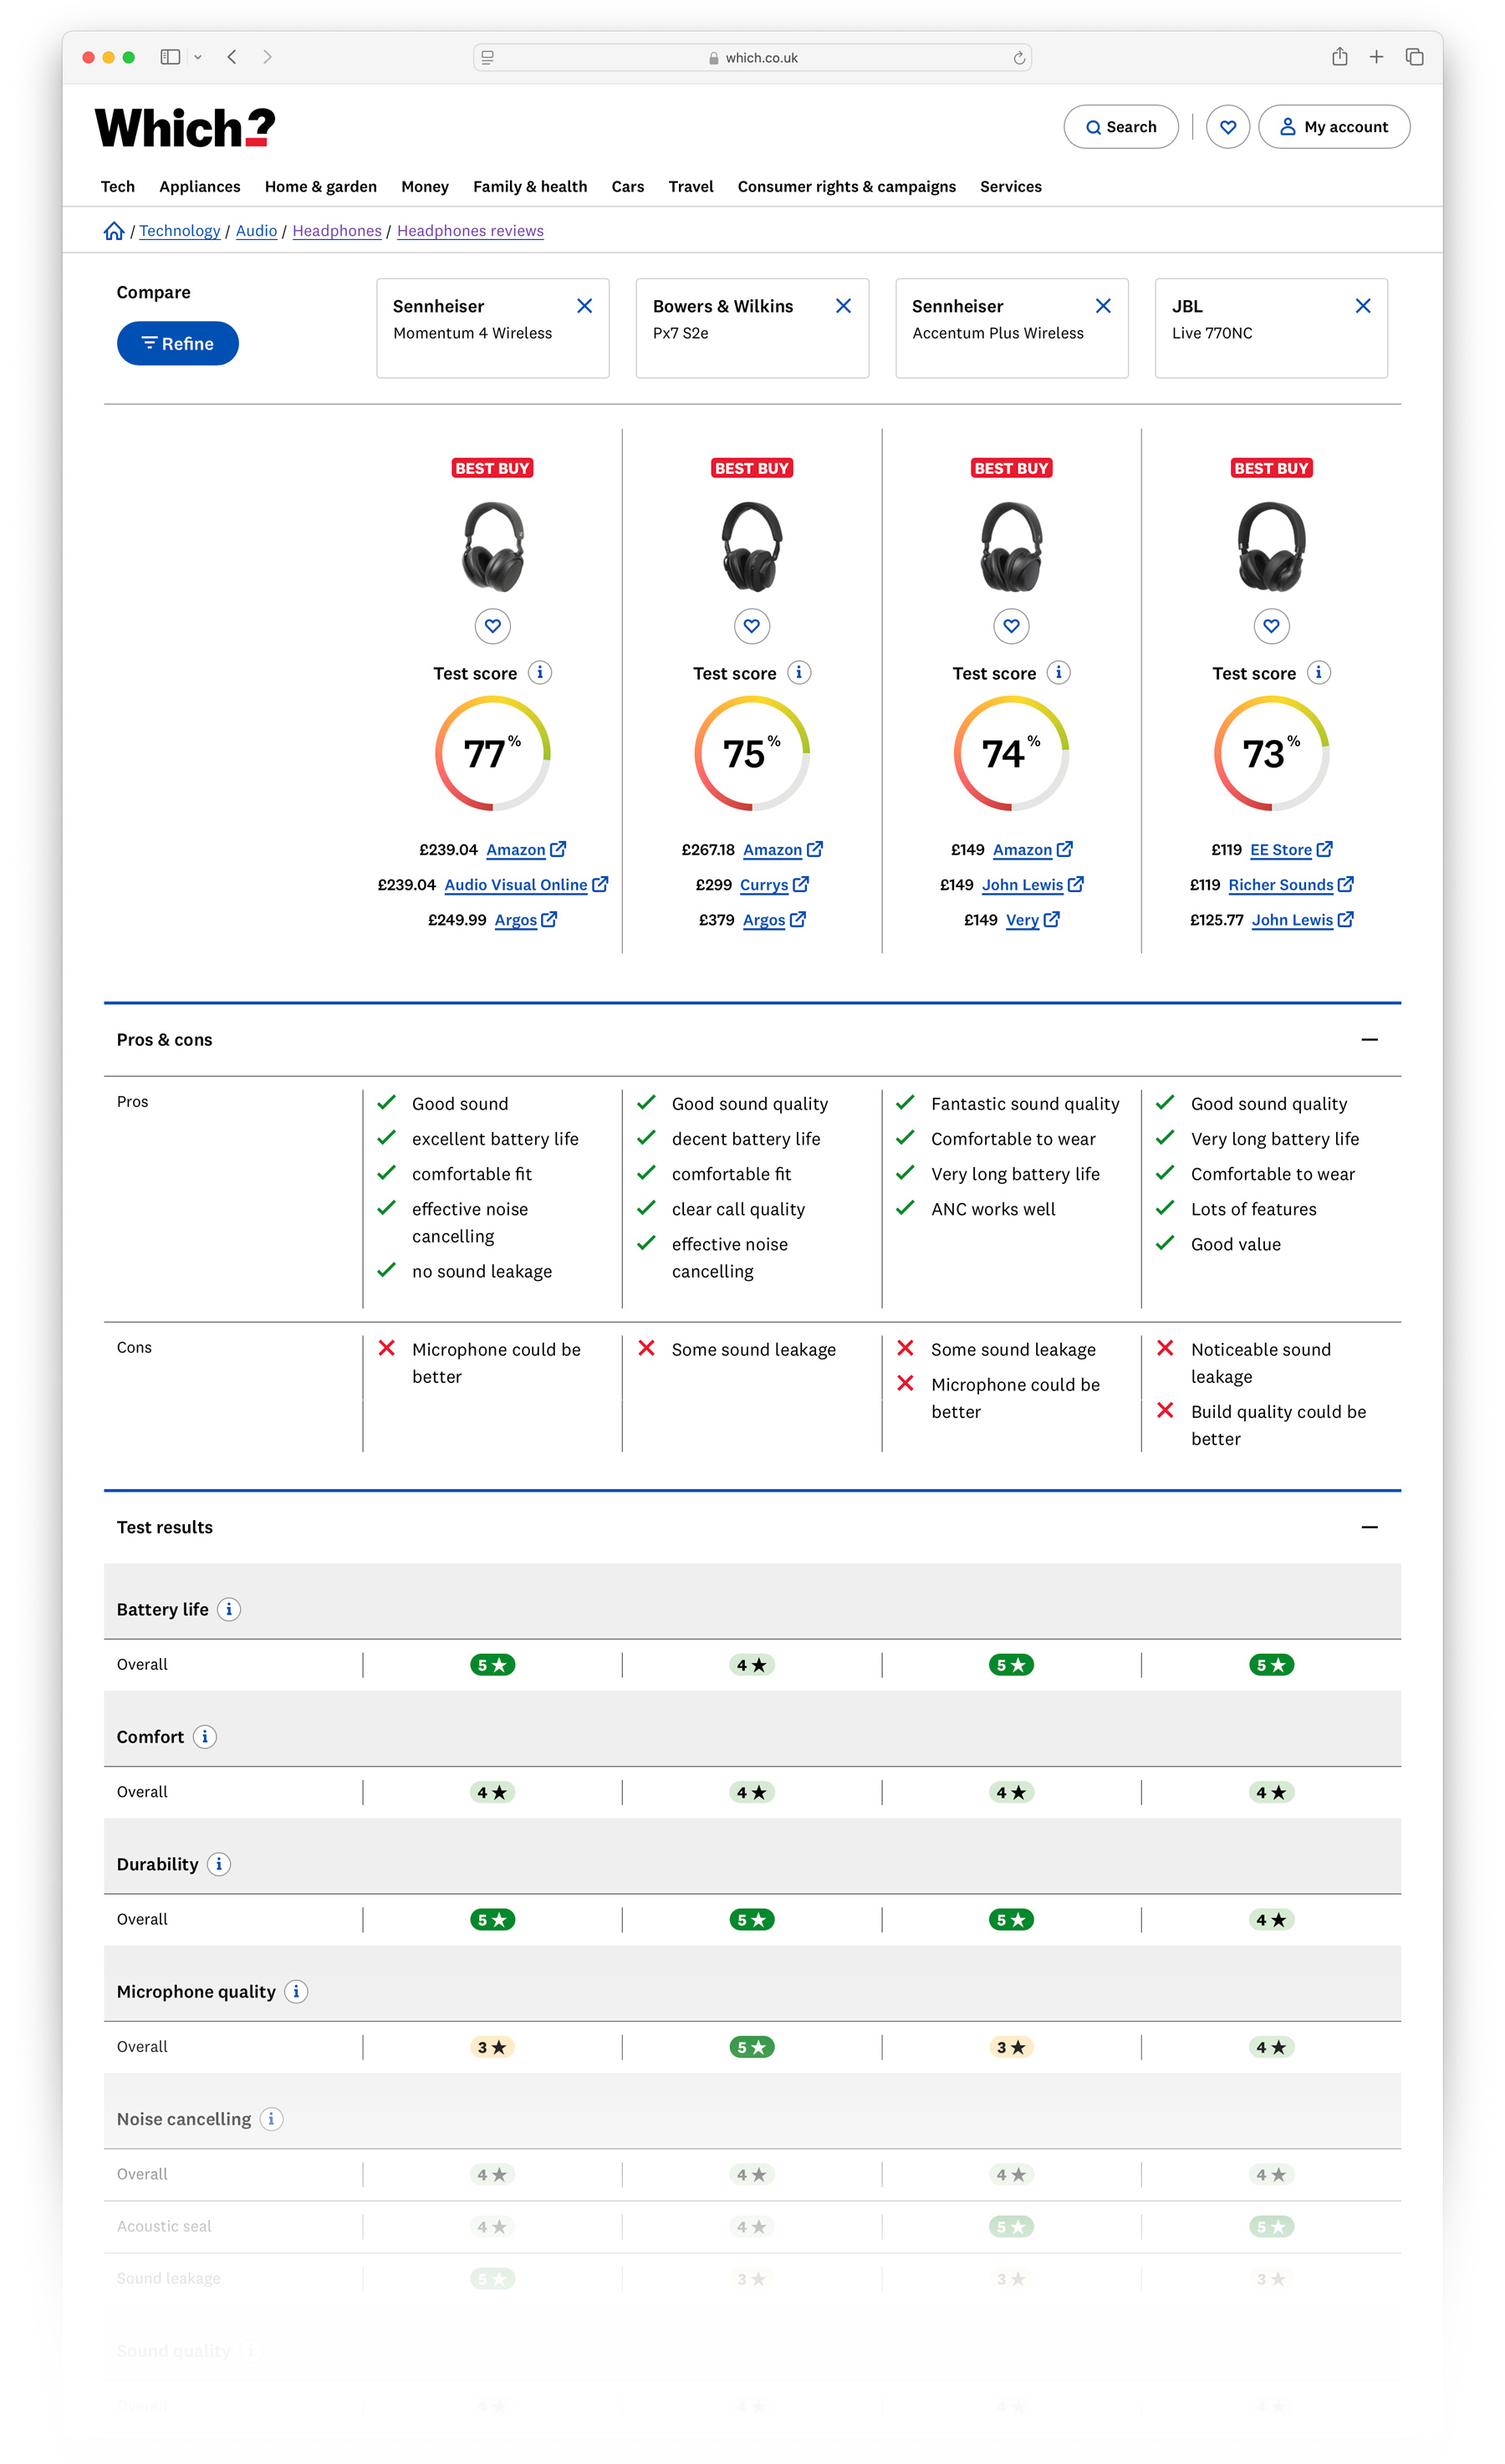Open the Cars menu
The height and width of the screenshot is (2464, 1505).
[628, 187]
